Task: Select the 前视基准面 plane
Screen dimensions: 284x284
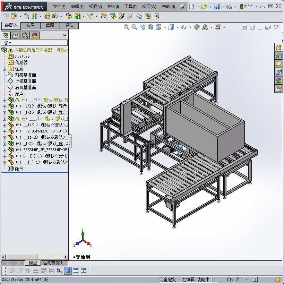Action: [22, 75]
